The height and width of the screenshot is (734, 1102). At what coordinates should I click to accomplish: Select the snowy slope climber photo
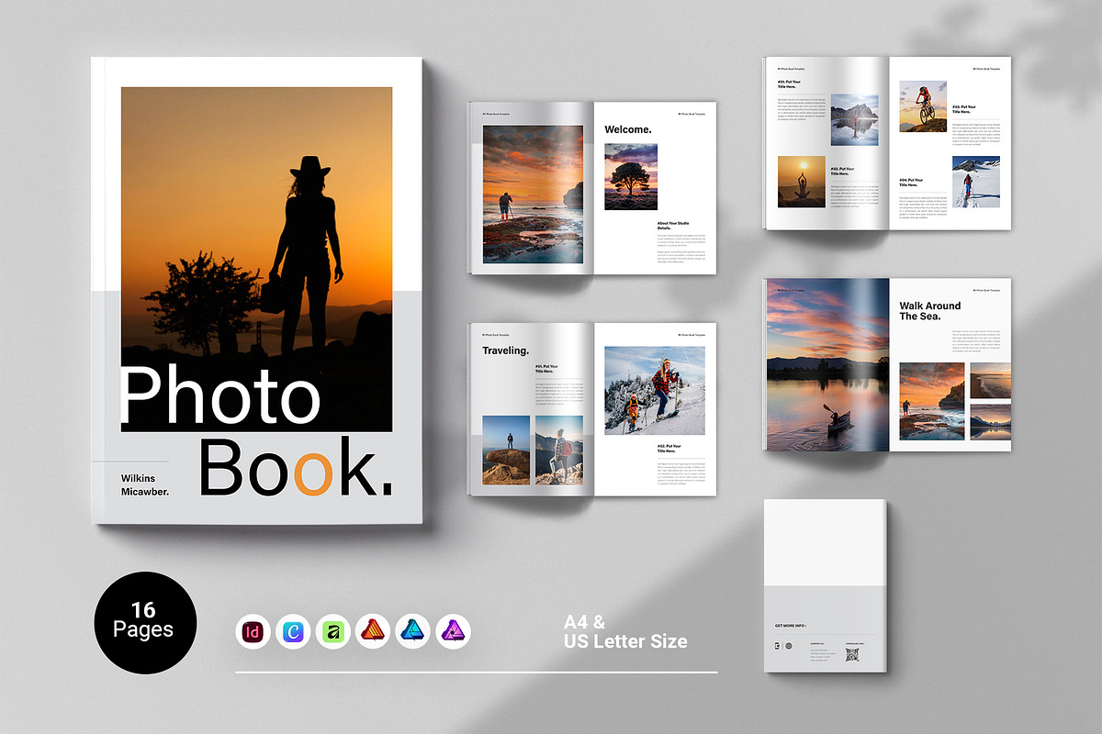click(x=976, y=182)
